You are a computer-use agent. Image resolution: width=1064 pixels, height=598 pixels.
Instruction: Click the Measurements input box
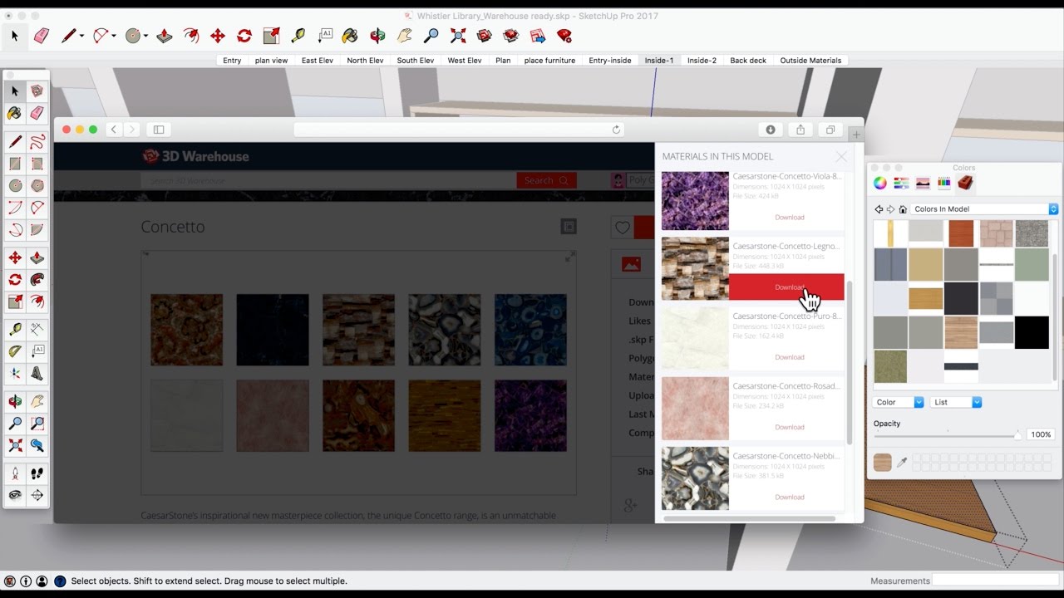(x=995, y=581)
